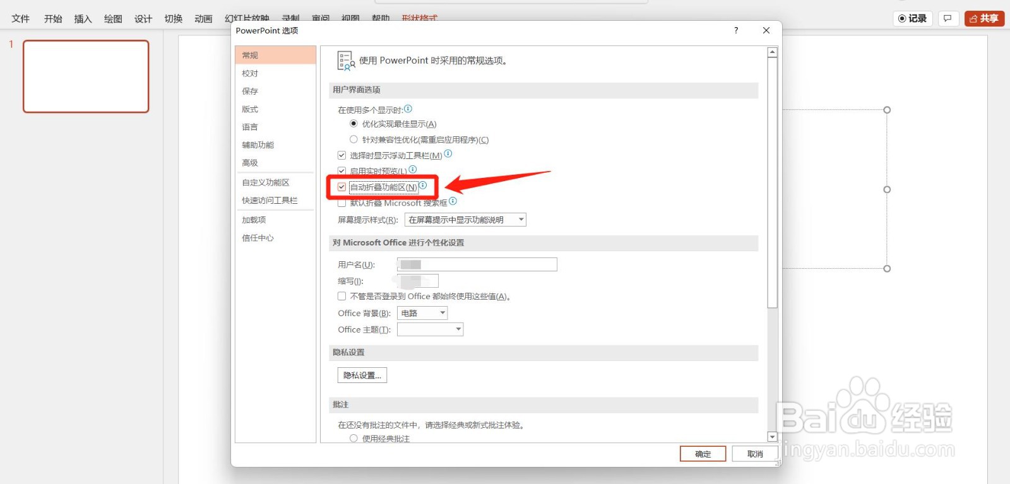Click the general options icon at the header

point(346,61)
